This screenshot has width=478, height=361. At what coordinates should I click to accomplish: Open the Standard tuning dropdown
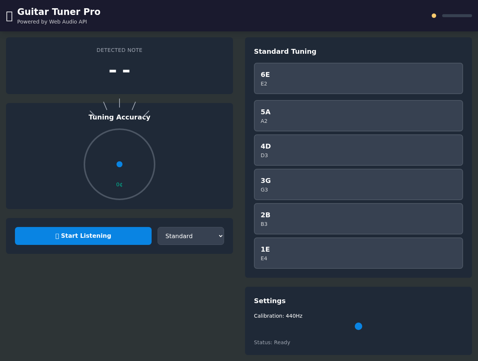191,236
